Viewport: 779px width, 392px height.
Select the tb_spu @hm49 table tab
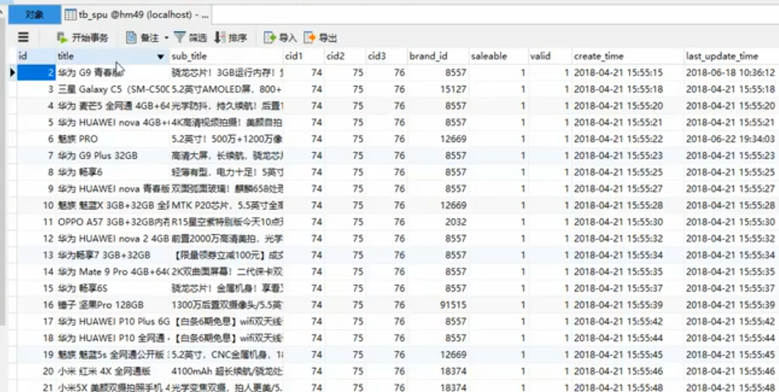[137, 15]
